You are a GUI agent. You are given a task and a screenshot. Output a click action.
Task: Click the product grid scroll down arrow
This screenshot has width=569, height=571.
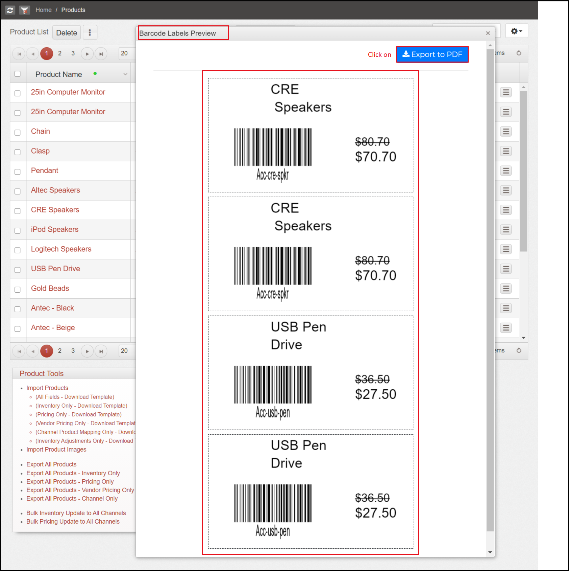[x=524, y=338]
